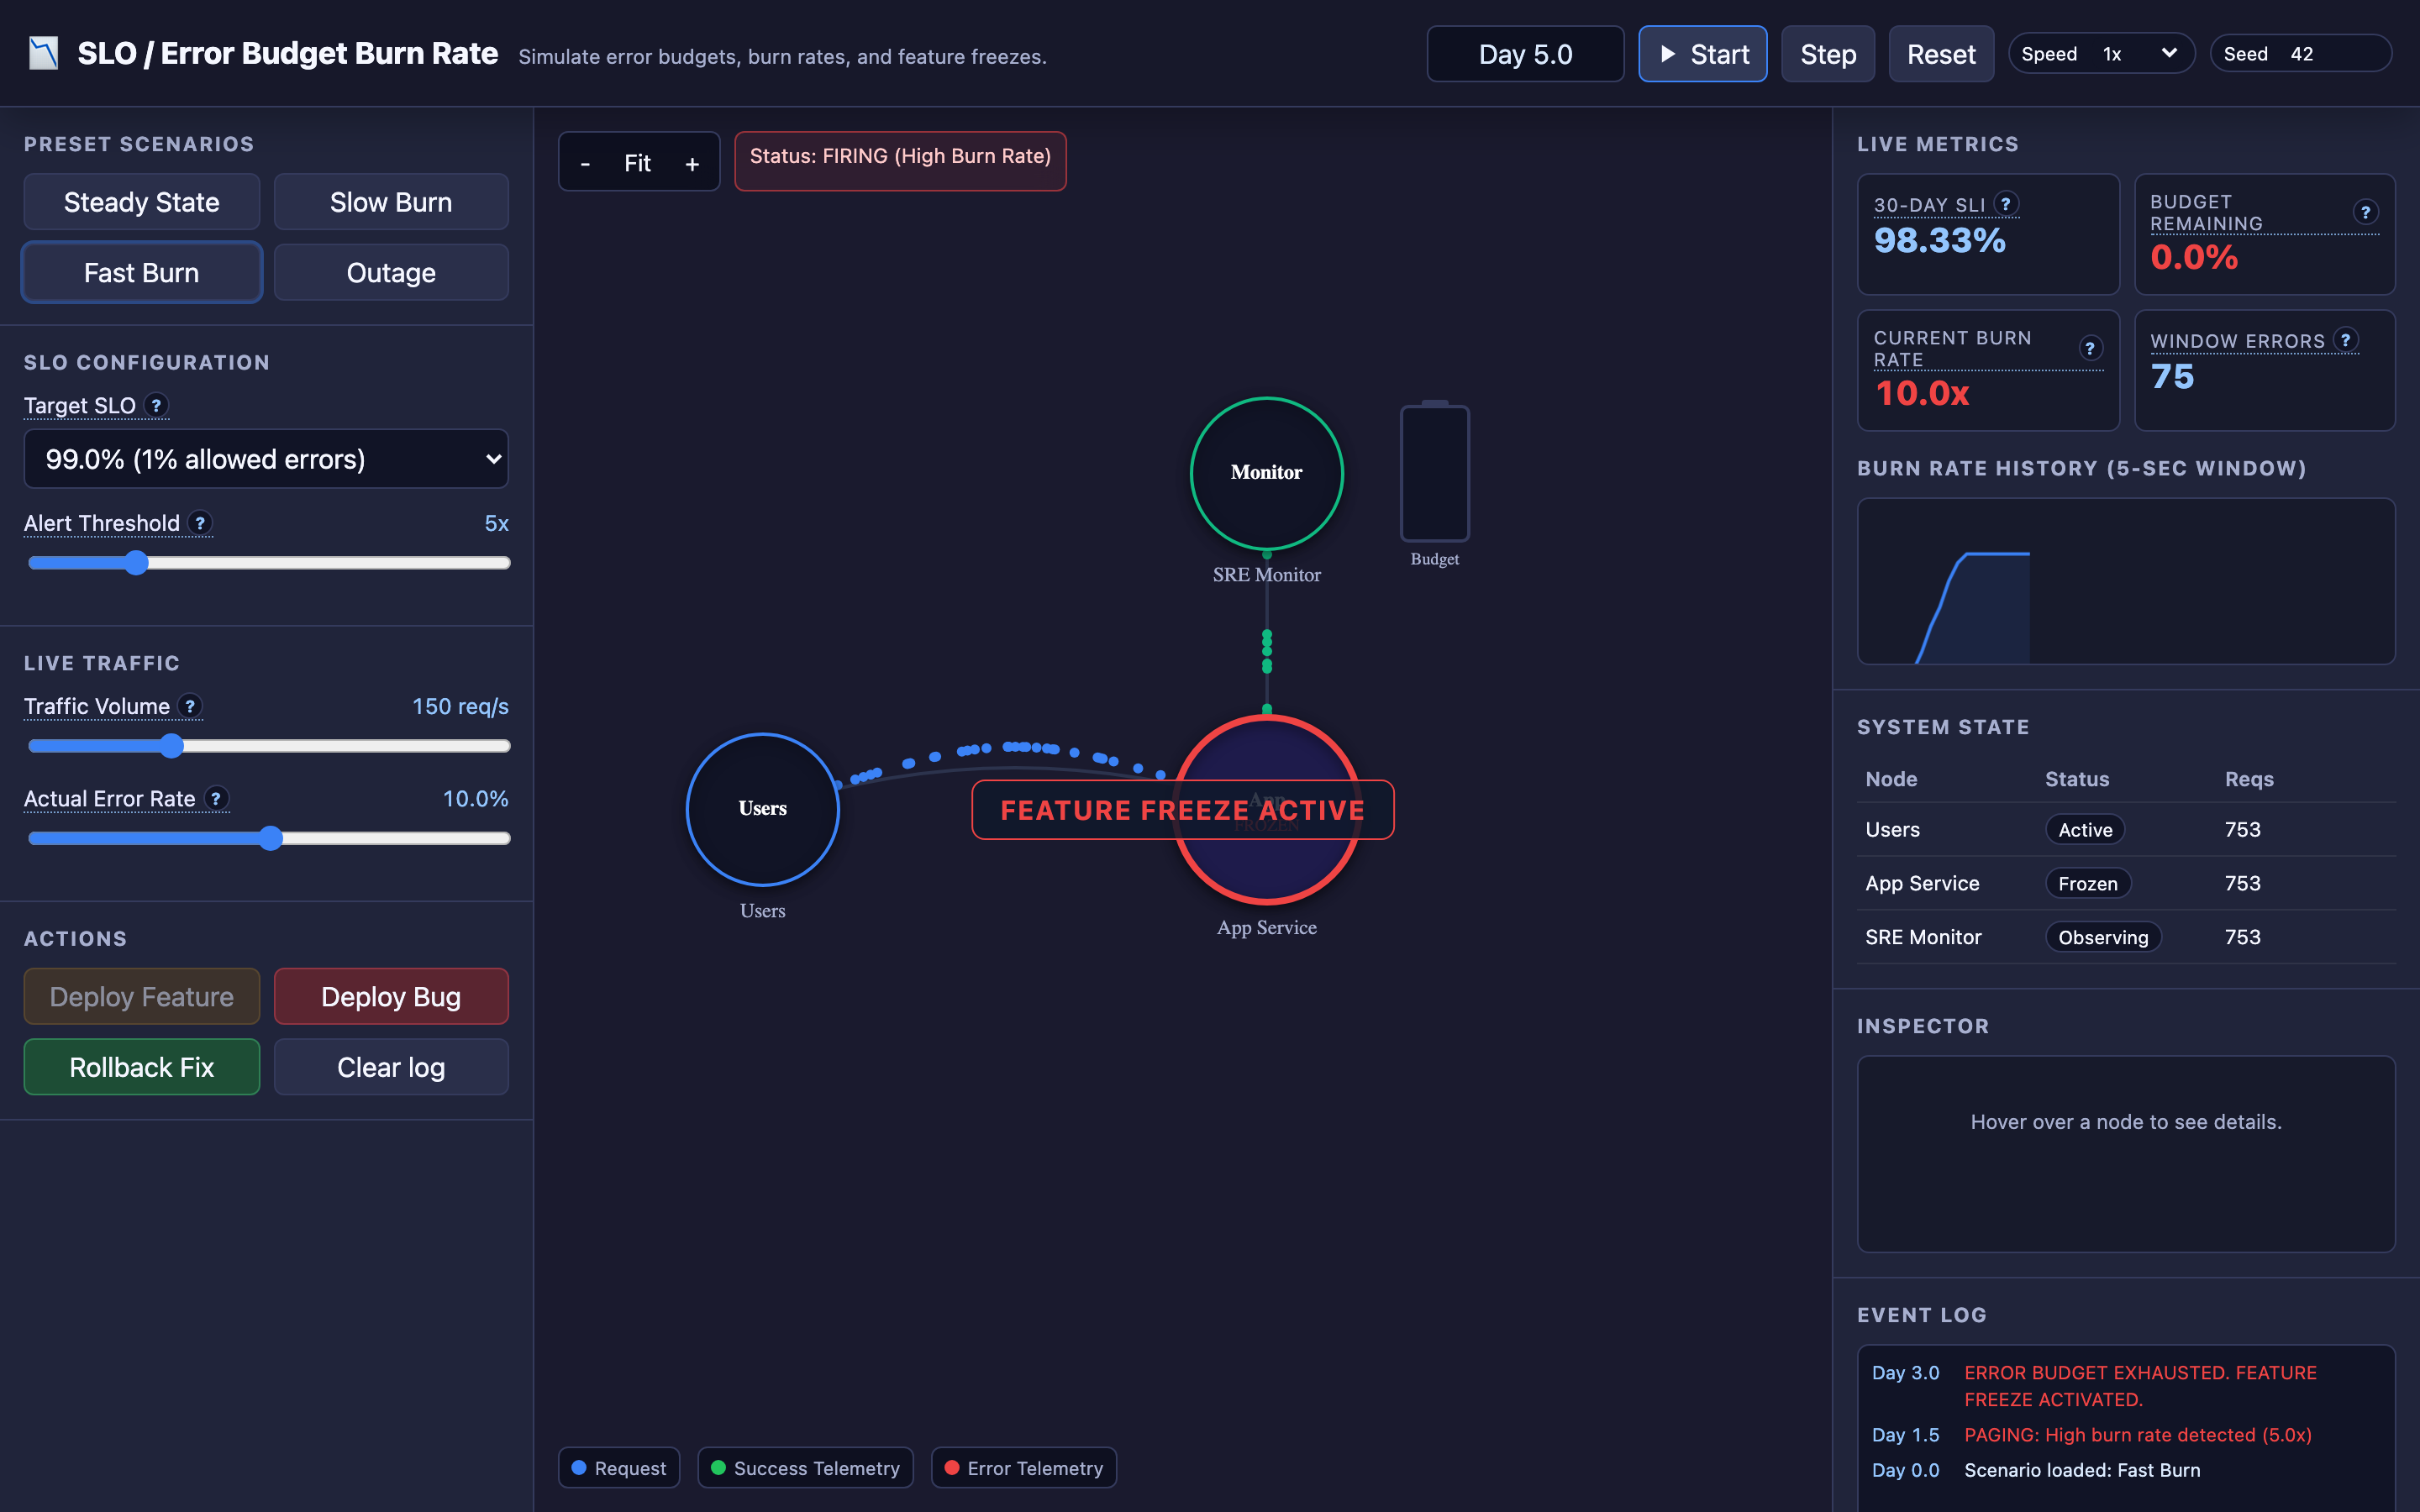Viewport: 2420px width, 1512px height.
Task: Click the SLO app logo icon
Action: click(x=43, y=54)
